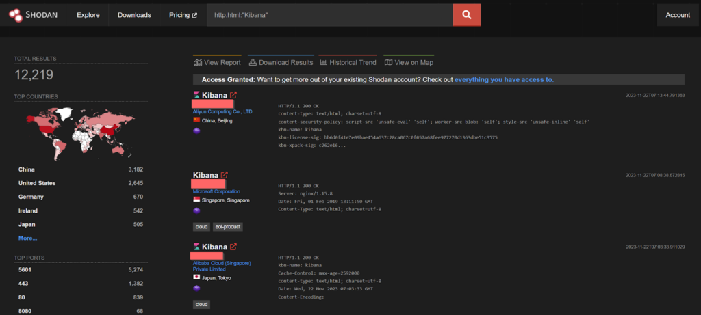Viewport: 701px width, 315px height.
Task: Open external link icon for Alibaba Cloud Kibana result
Action: point(233,247)
